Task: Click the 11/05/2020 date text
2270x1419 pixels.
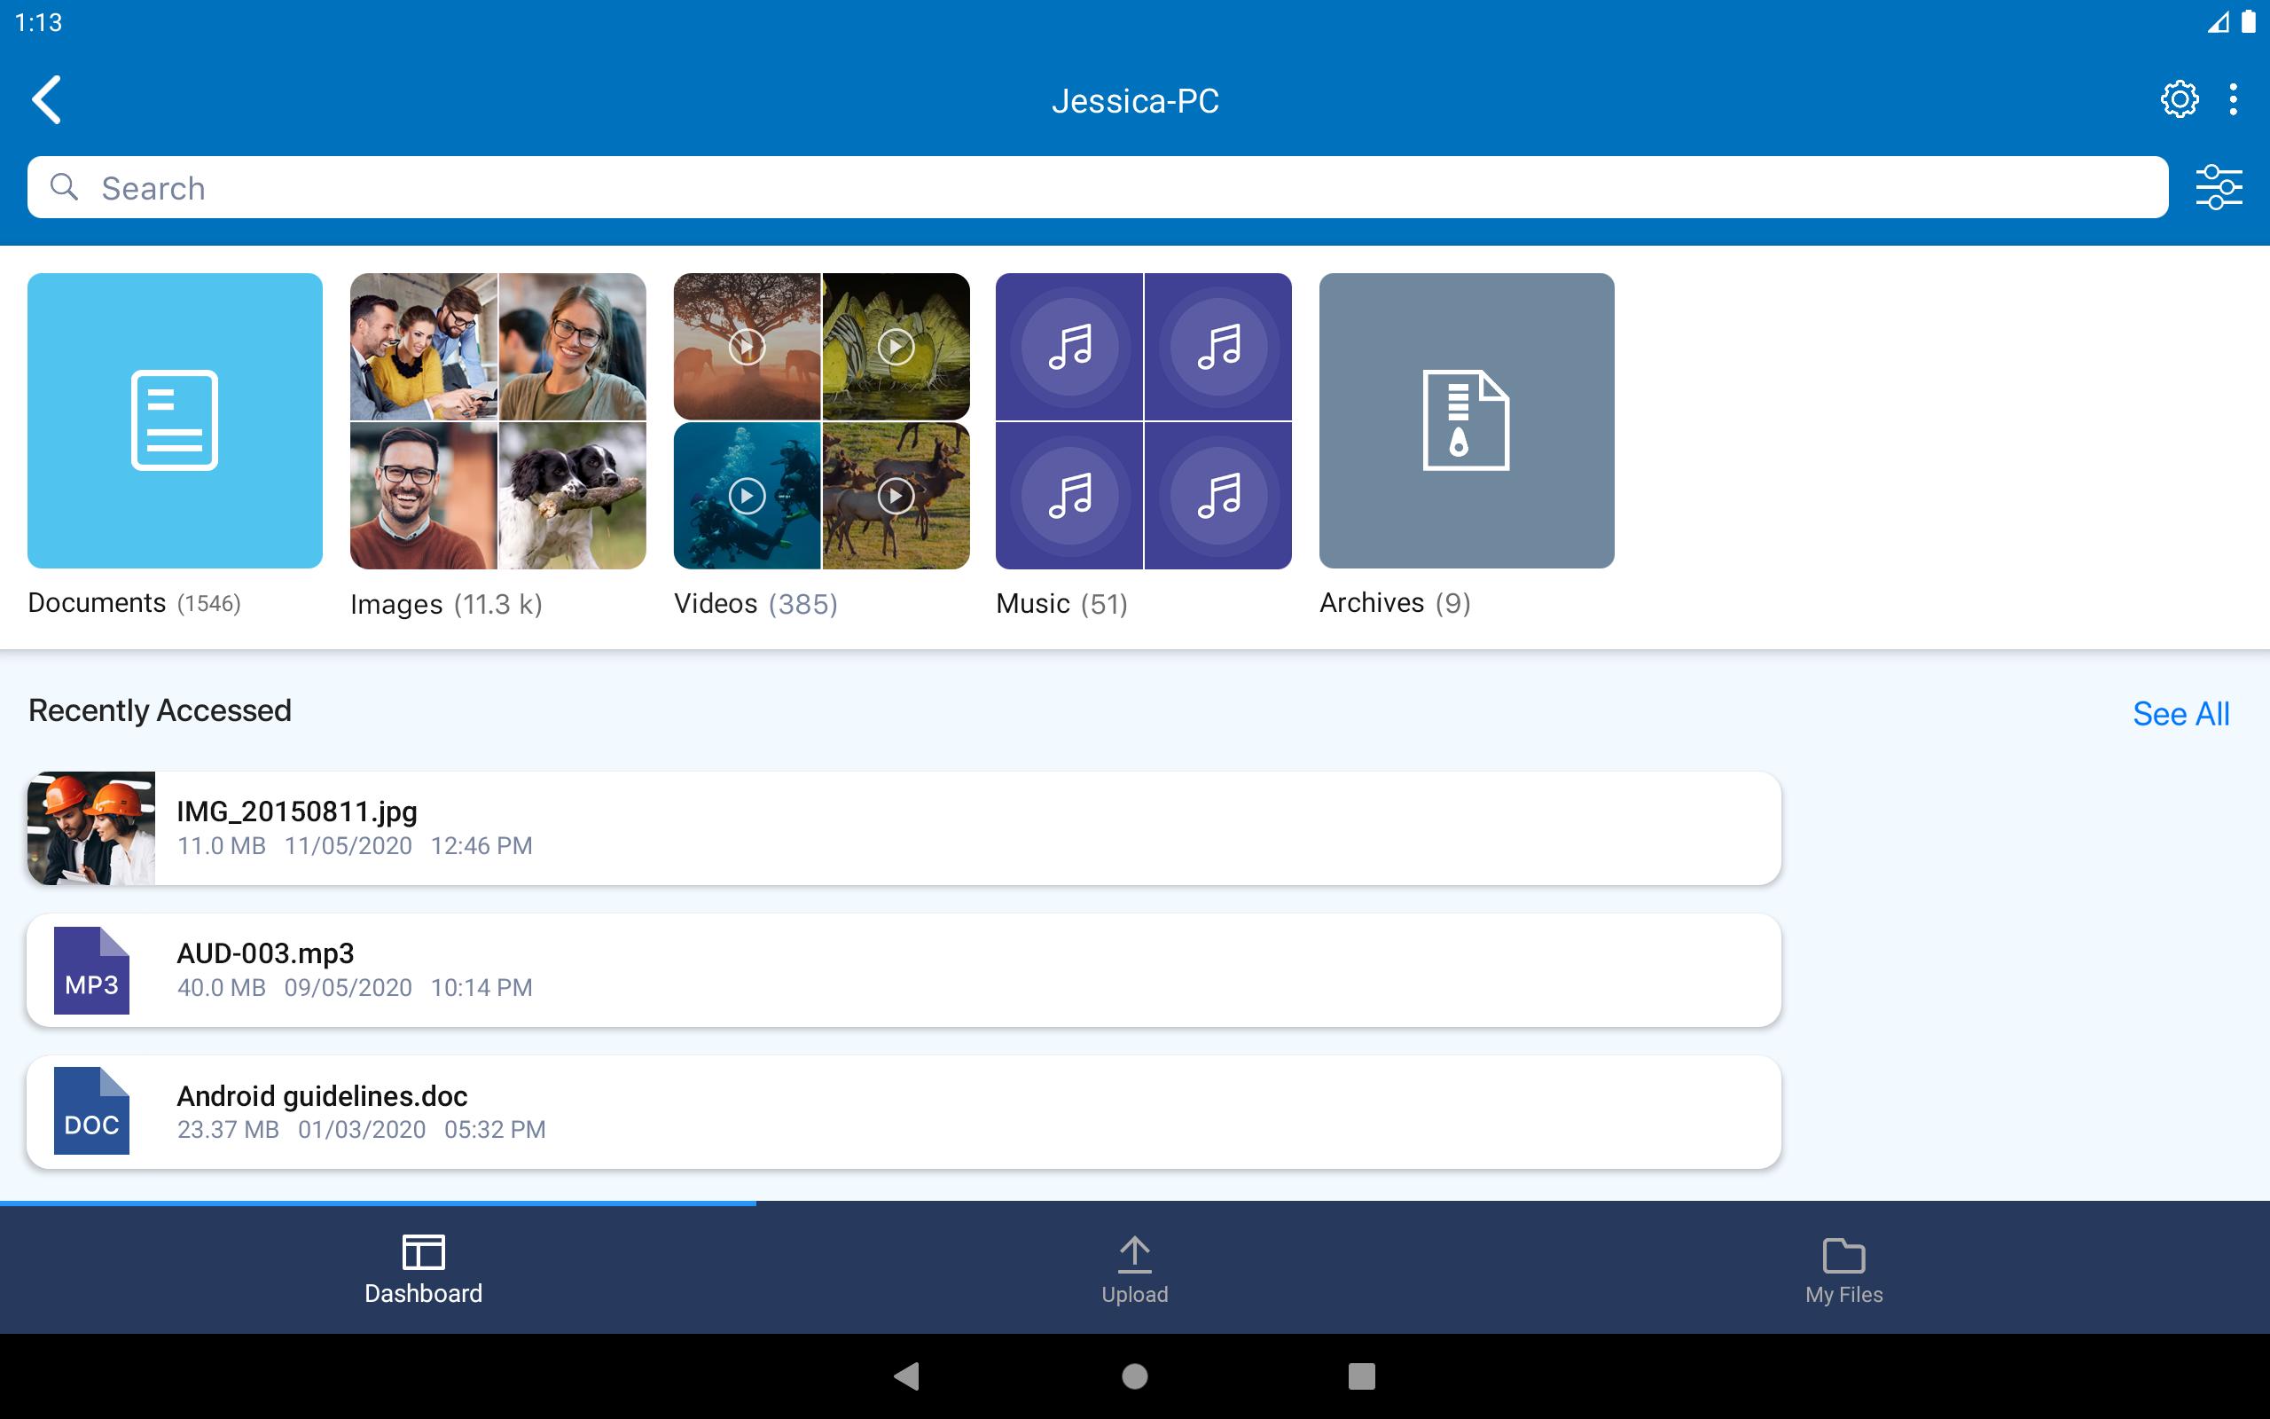Action: point(348,845)
